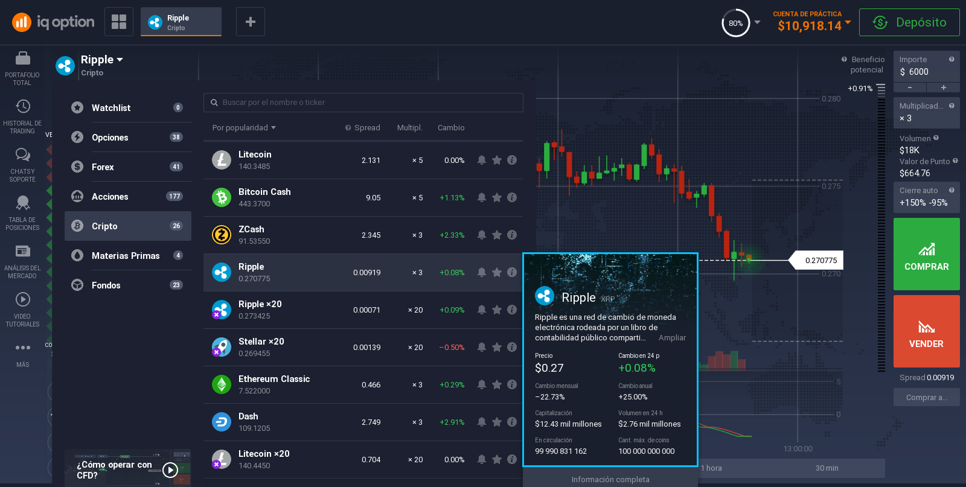The height and width of the screenshot is (487, 966).
Task: Toggle favorite star for Litecoin
Action: tap(497, 160)
